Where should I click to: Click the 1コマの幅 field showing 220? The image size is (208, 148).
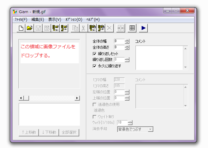[119, 80]
